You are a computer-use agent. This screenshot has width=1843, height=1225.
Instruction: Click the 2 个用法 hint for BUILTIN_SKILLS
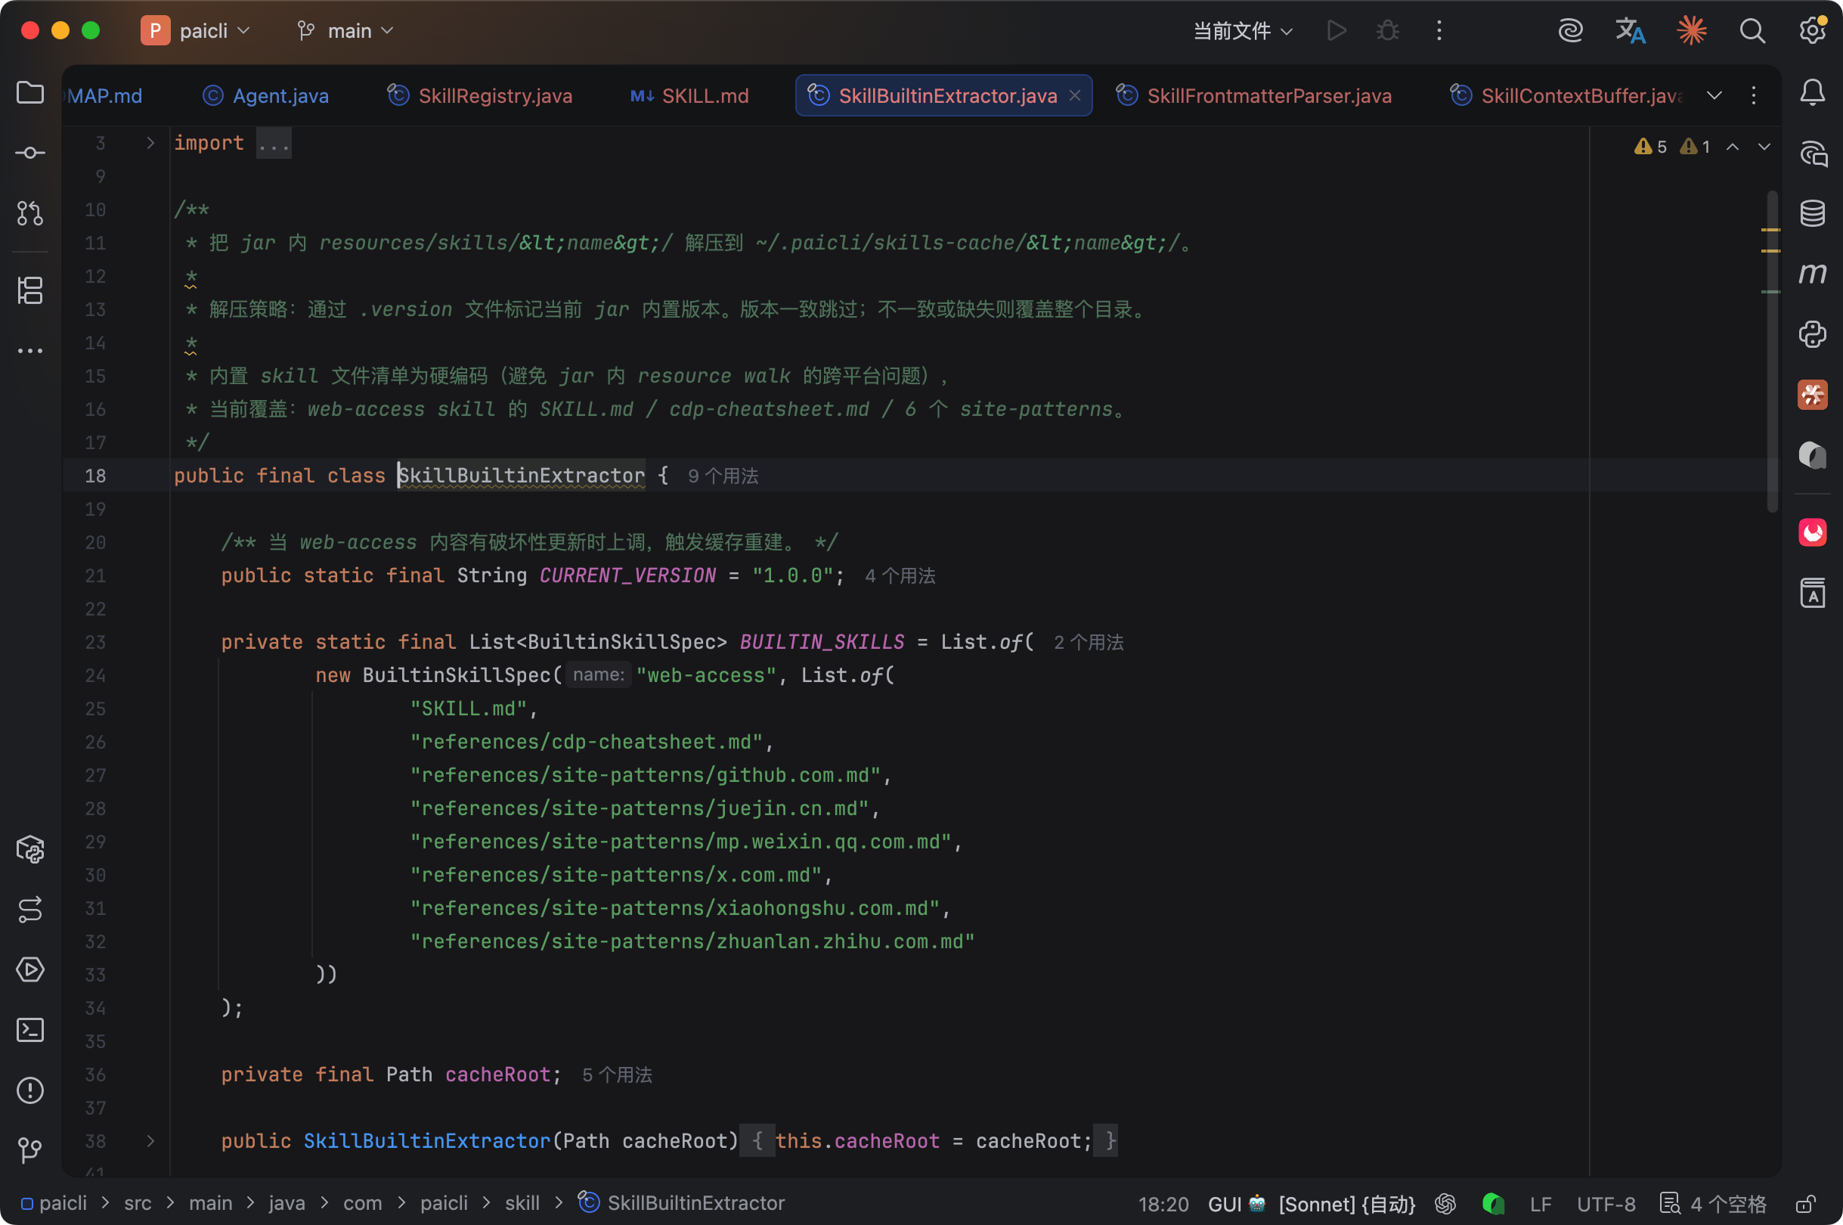[1089, 642]
